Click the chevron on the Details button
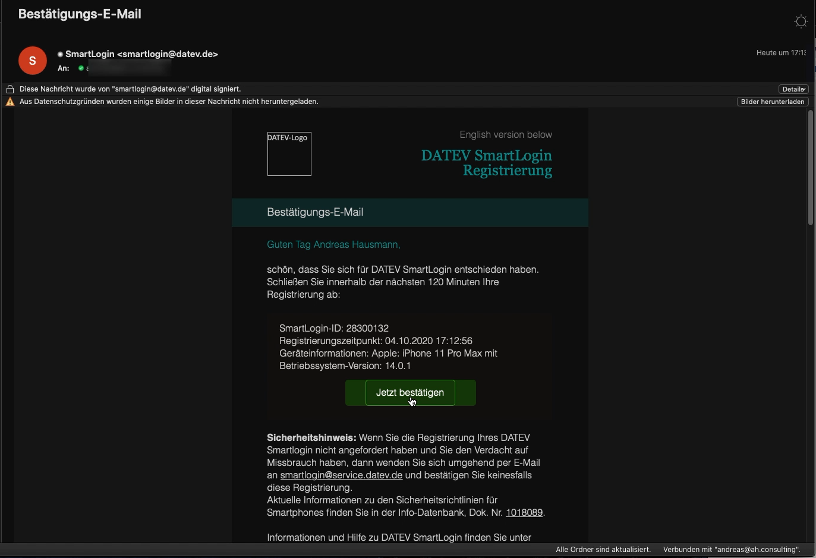 [804, 89]
